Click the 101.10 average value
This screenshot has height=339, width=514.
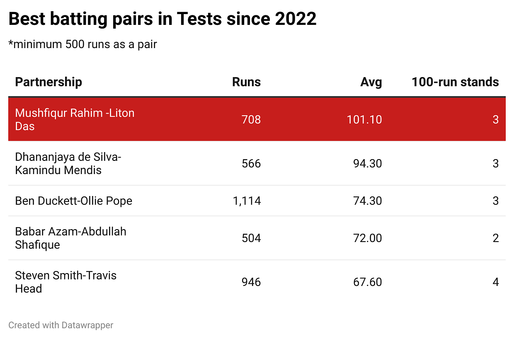click(x=364, y=120)
